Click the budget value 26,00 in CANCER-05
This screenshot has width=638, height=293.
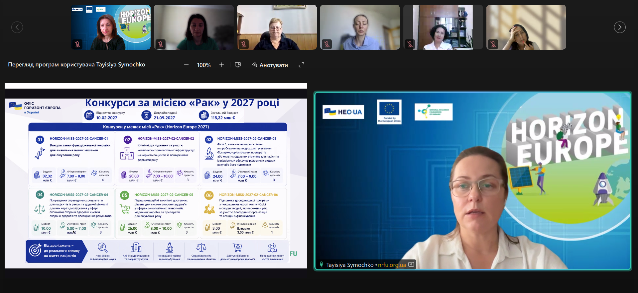point(132,229)
